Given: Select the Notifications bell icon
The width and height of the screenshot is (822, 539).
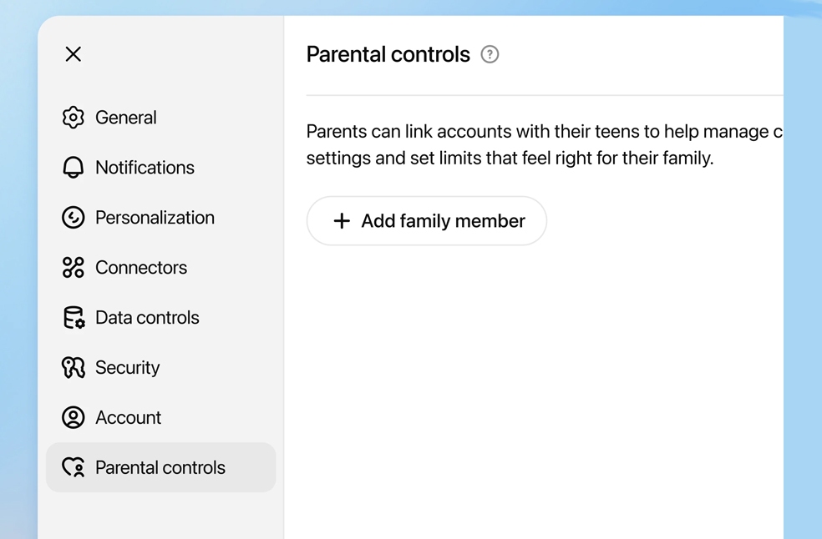Looking at the screenshot, I should click(x=73, y=167).
